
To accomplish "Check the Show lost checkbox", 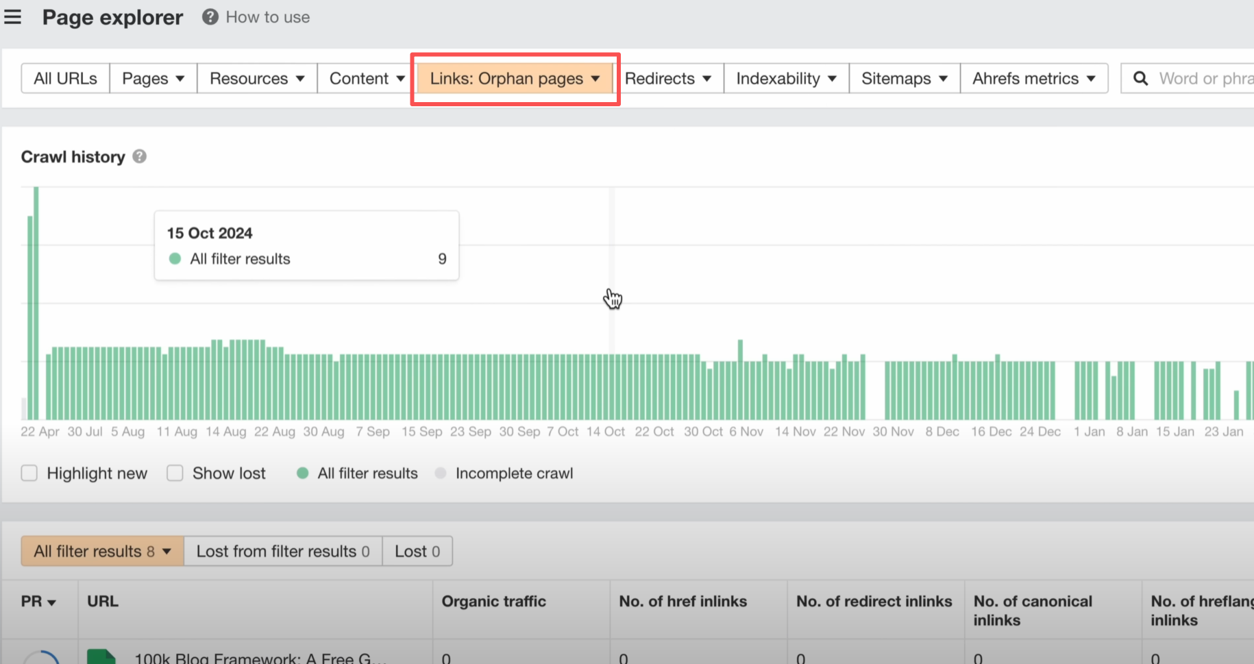I will pyautogui.click(x=175, y=474).
